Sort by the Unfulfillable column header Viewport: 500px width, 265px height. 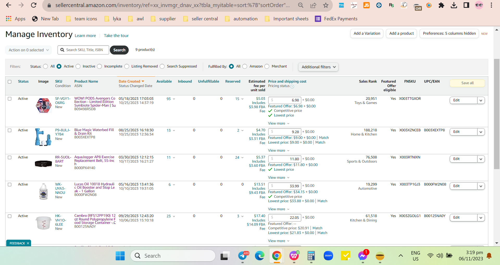209,82
